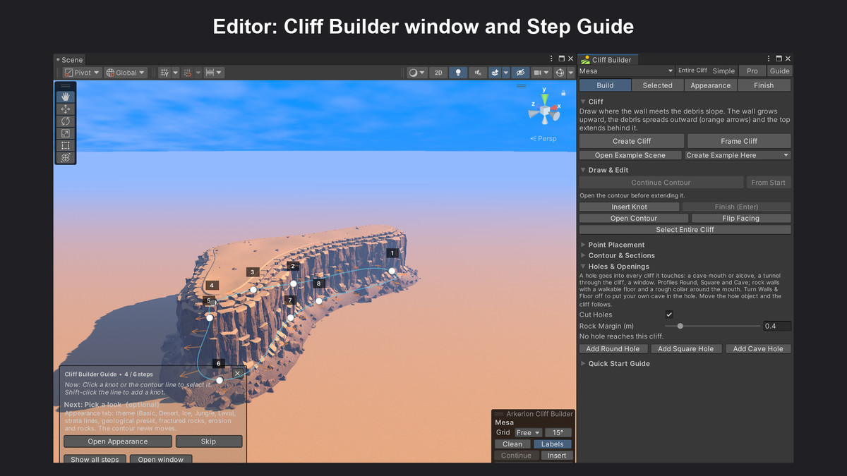The width and height of the screenshot is (847, 476).
Task: Click Open Example Scene button
Action: click(630, 155)
